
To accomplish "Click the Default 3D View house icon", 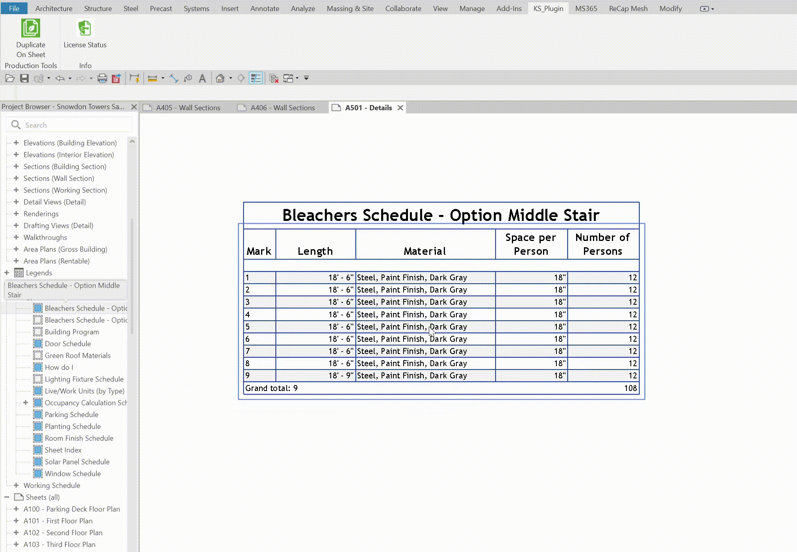I will coord(220,78).
